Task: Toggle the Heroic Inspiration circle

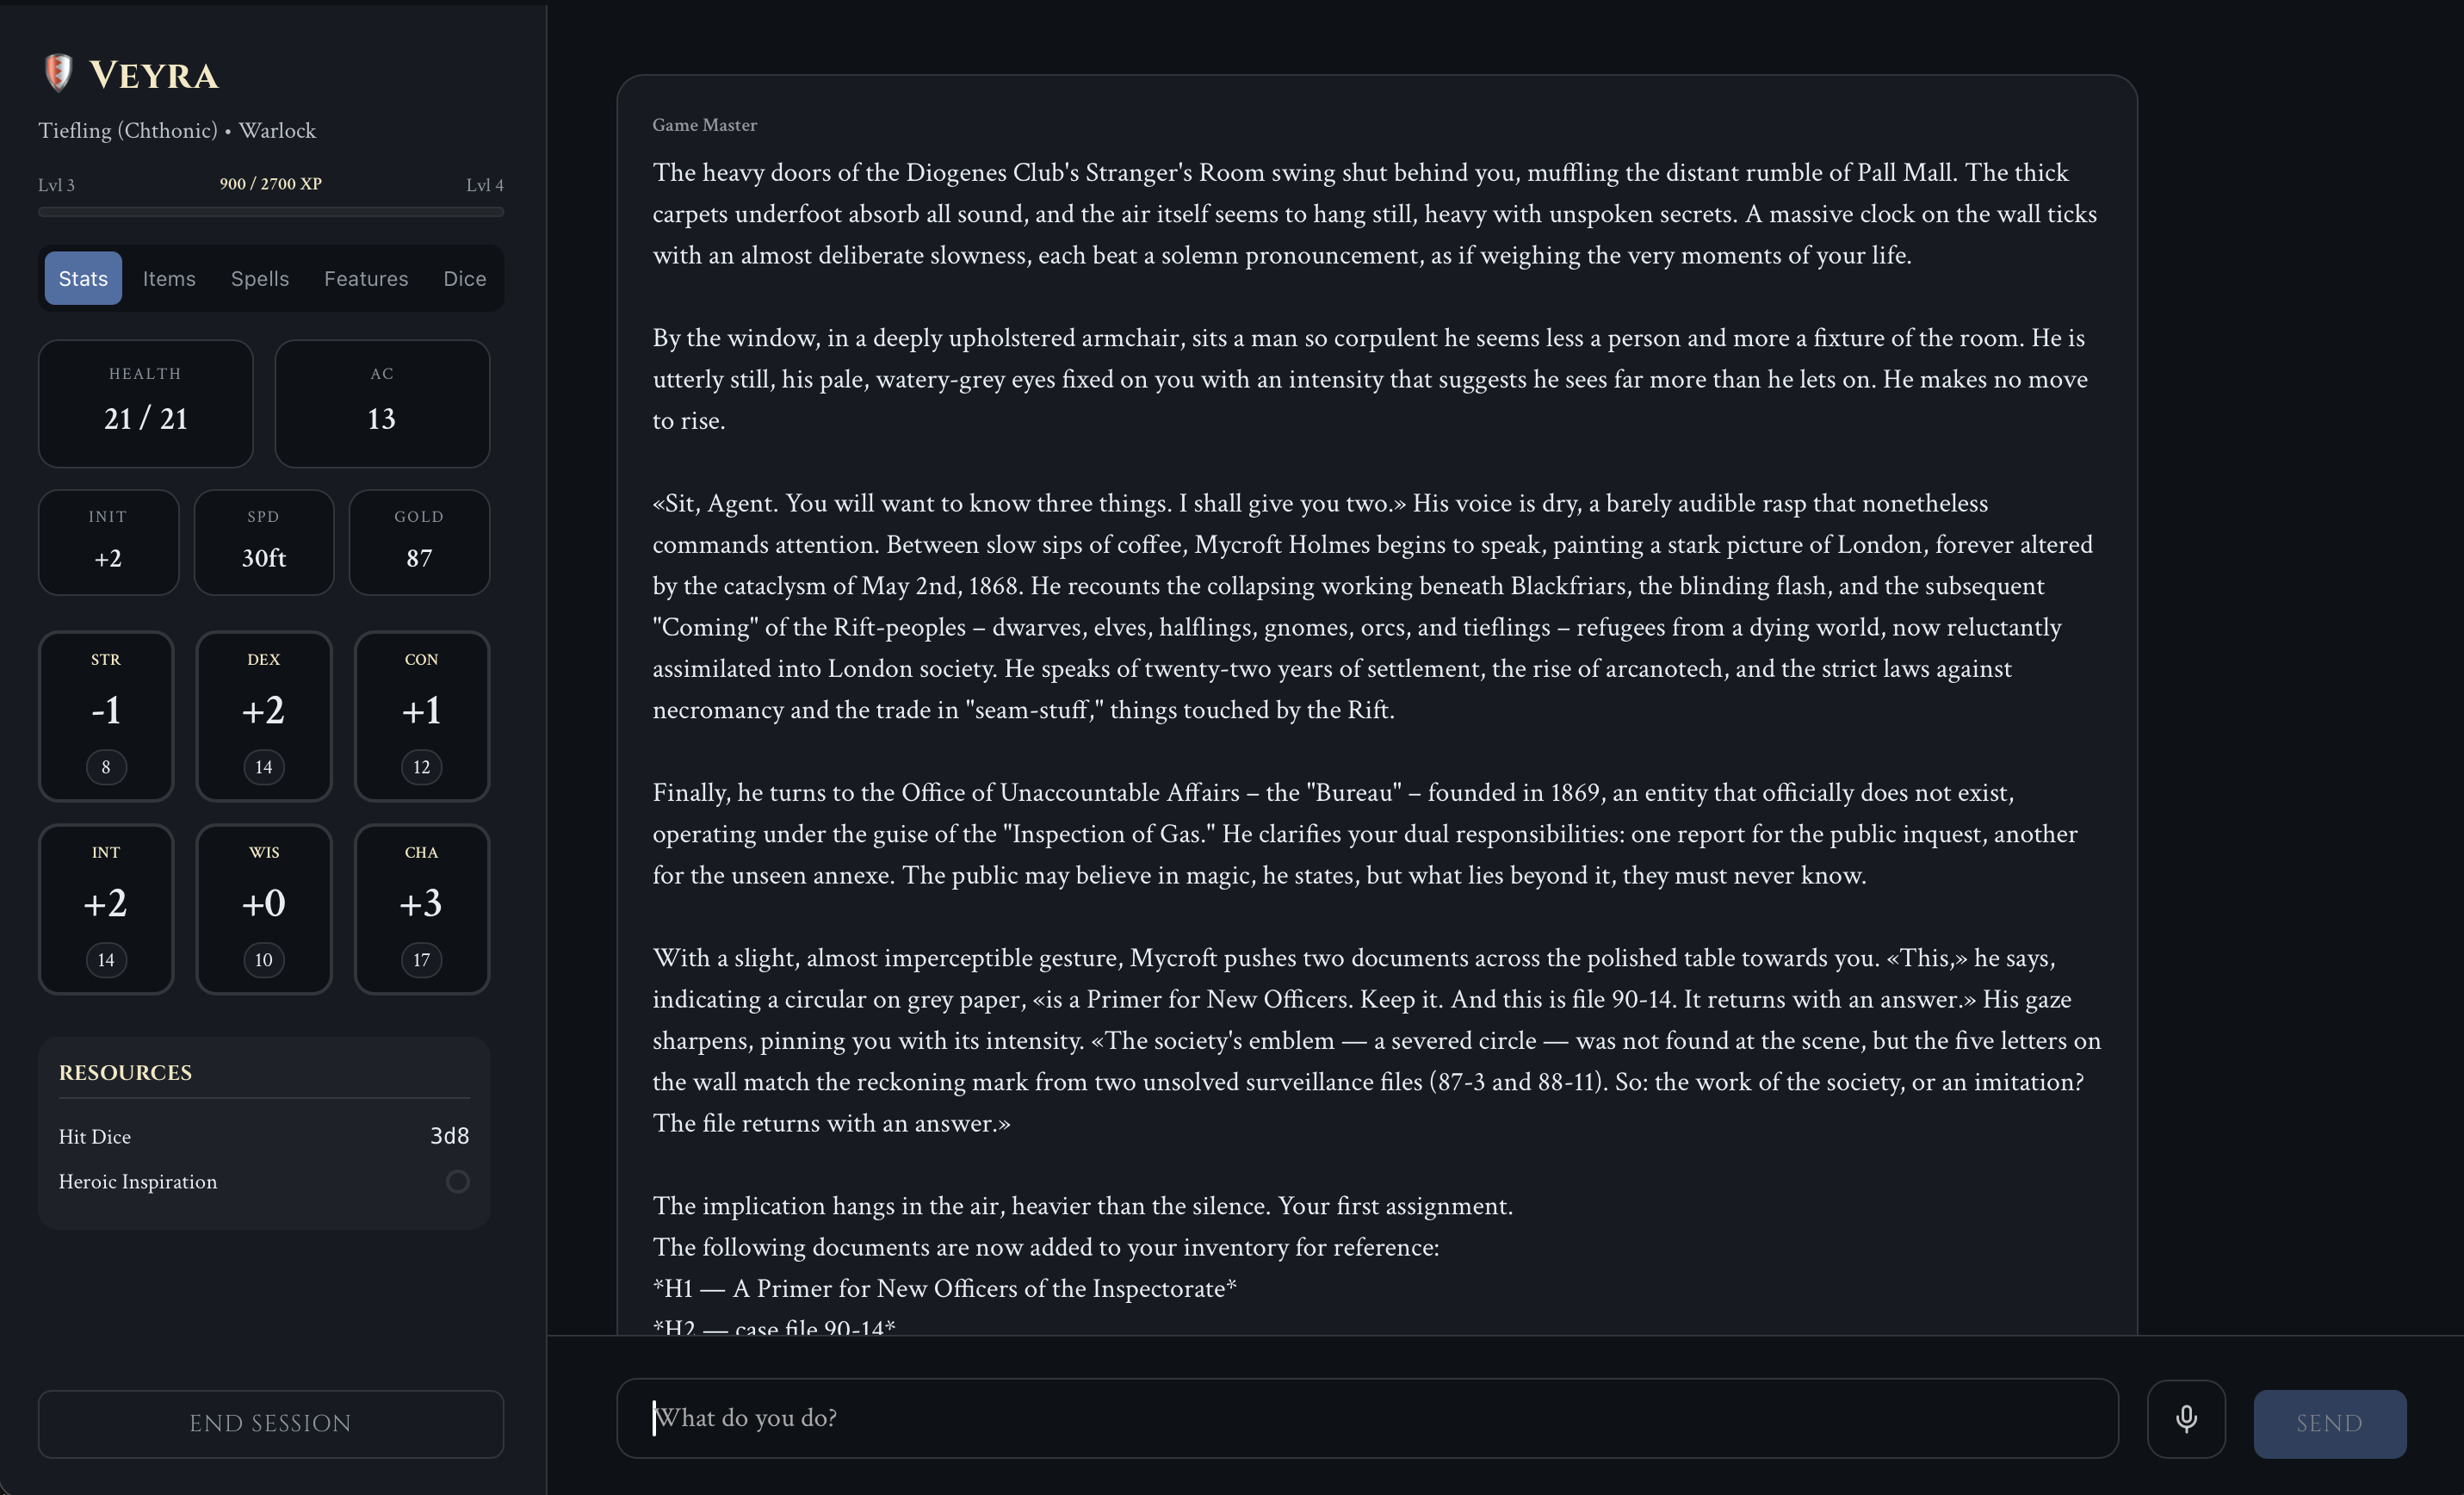Action: click(x=457, y=1181)
